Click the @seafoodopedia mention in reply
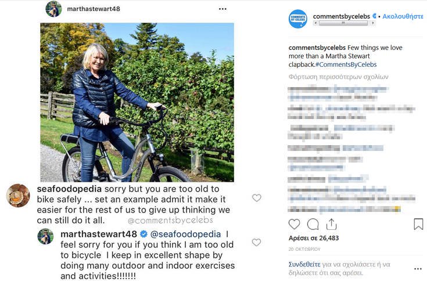 [185, 234]
